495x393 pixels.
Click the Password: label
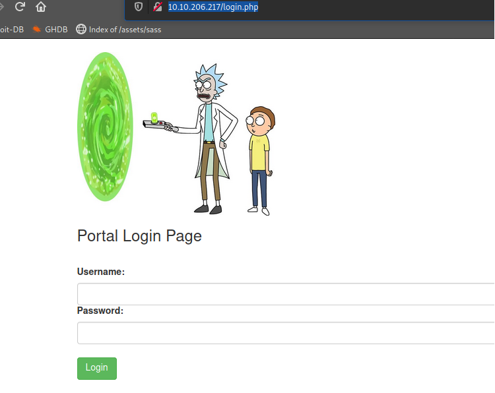click(x=100, y=311)
